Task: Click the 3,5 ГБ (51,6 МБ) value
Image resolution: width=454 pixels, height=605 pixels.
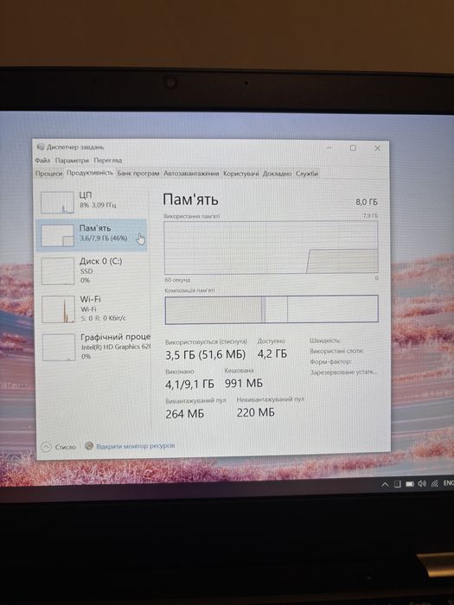Action: tap(205, 355)
